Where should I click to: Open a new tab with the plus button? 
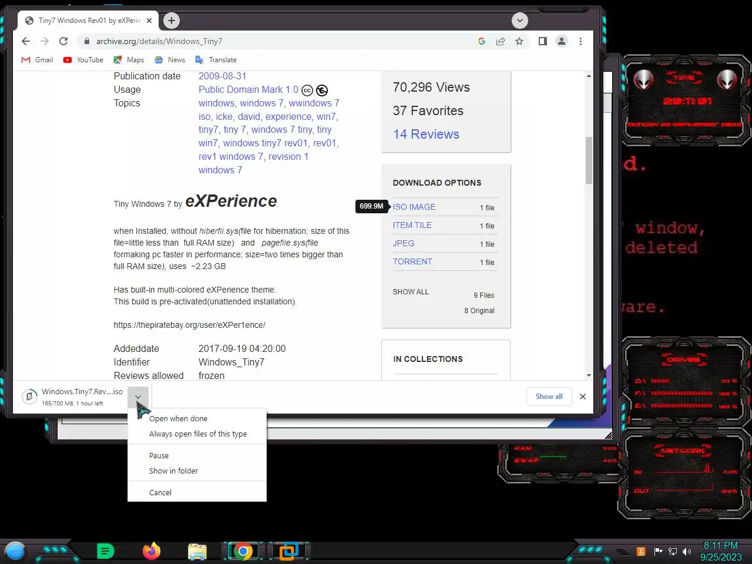171,21
